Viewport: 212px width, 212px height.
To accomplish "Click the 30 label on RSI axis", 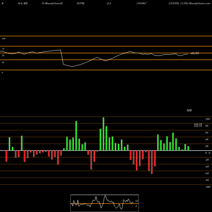I will (3, 62).
